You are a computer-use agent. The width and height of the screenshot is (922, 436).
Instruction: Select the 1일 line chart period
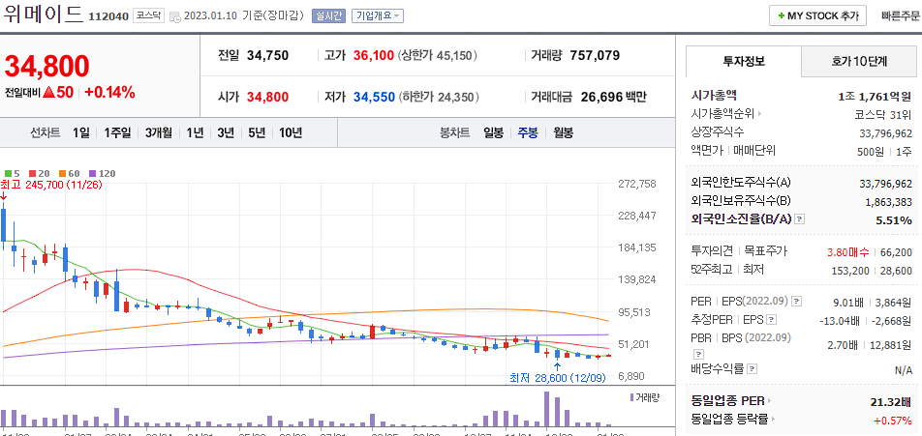[x=81, y=132]
